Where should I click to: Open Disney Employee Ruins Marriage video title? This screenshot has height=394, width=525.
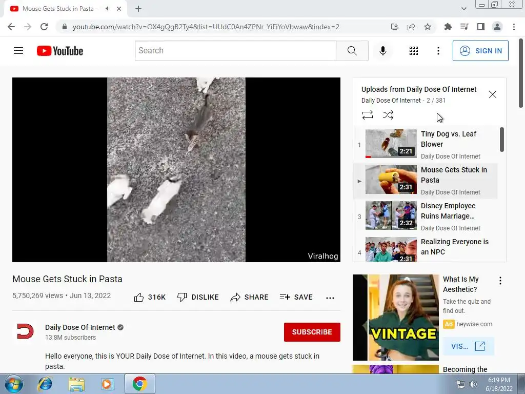tap(448, 211)
